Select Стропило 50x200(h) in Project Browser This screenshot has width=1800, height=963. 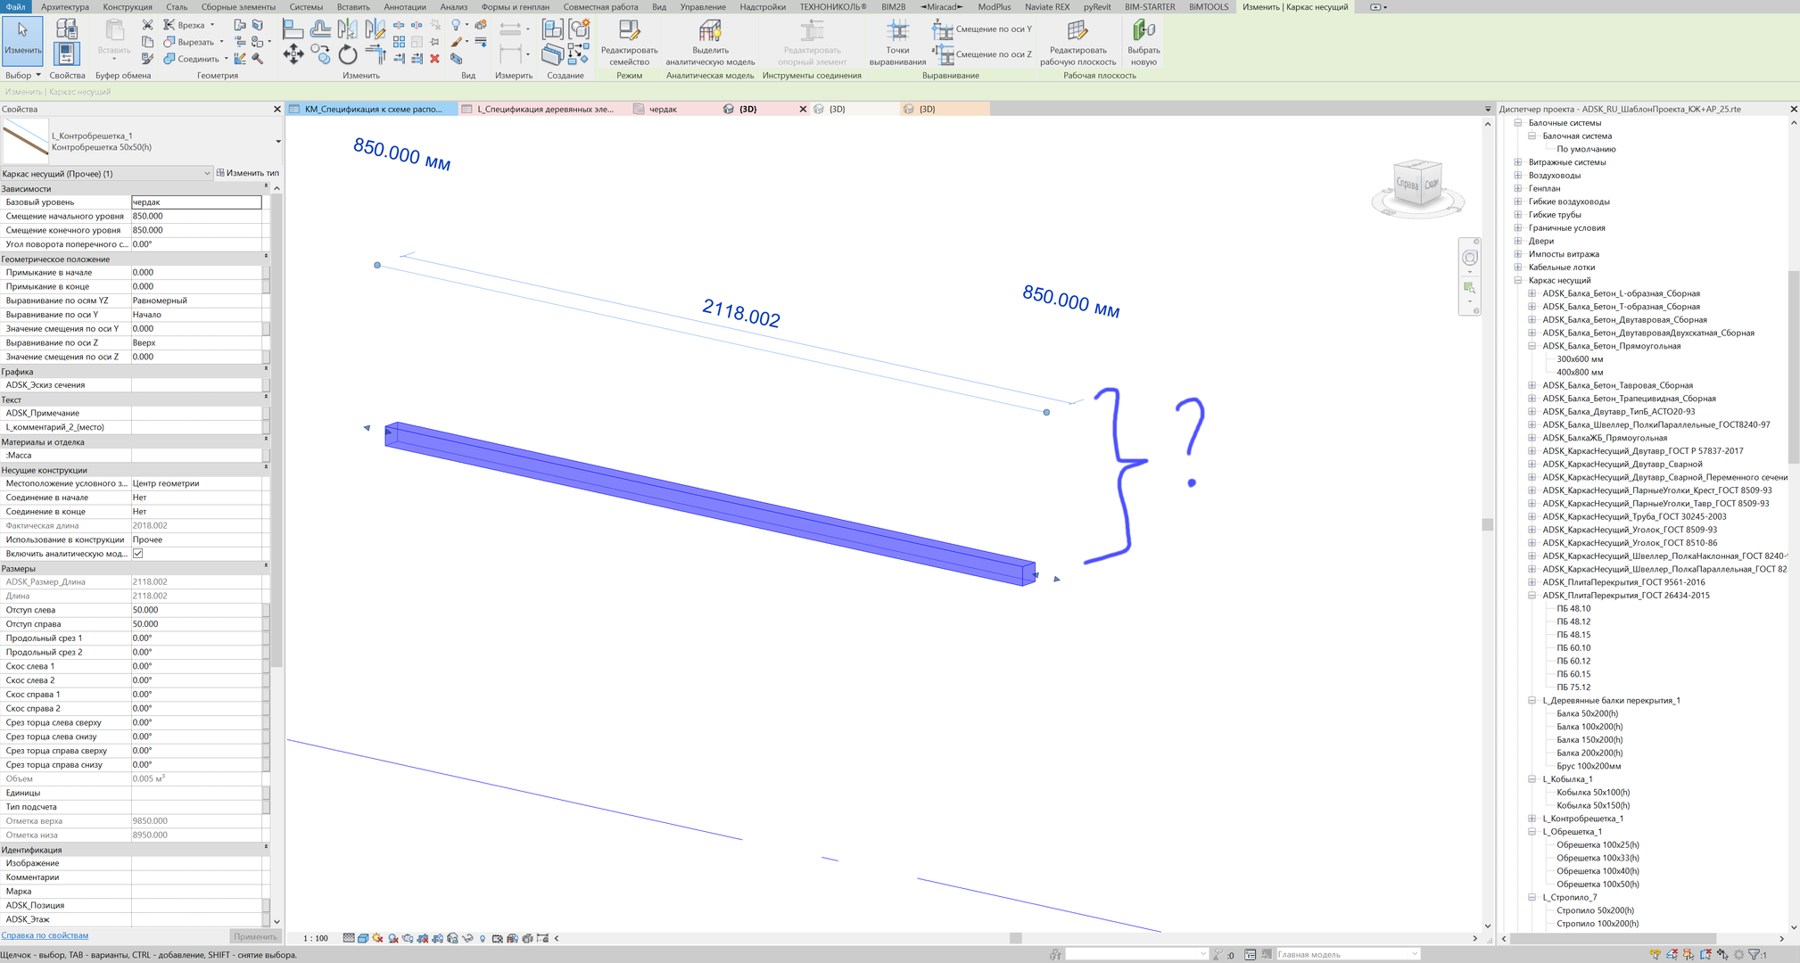(x=1595, y=910)
